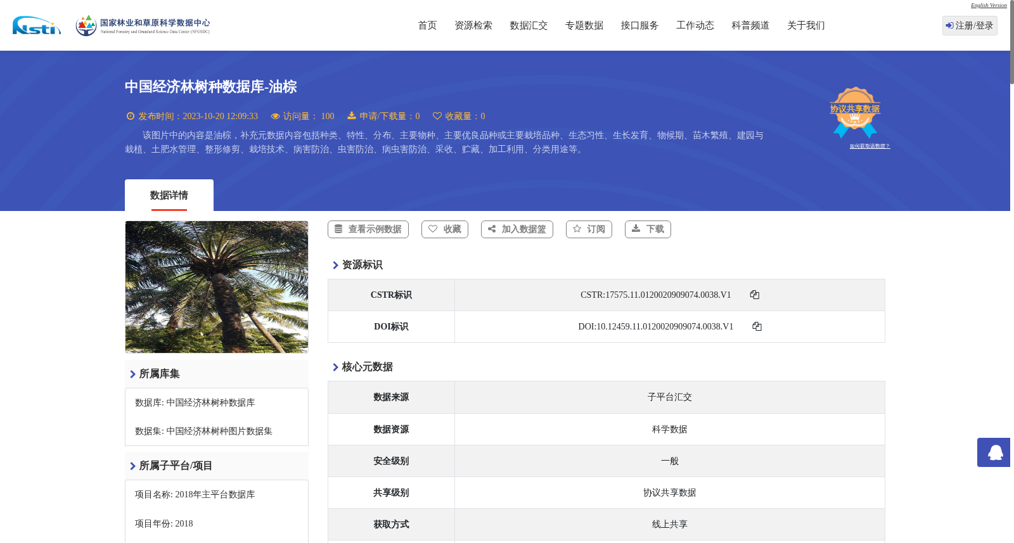
Task: Click the 子平台汇交 value cell
Action: click(x=670, y=397)
